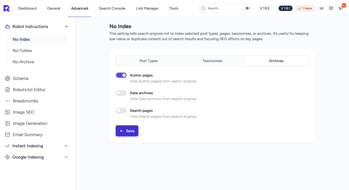Open Schema via its globe icon
Screen dimensions: 349x190
pyautogui.click(x=7, y=79)
